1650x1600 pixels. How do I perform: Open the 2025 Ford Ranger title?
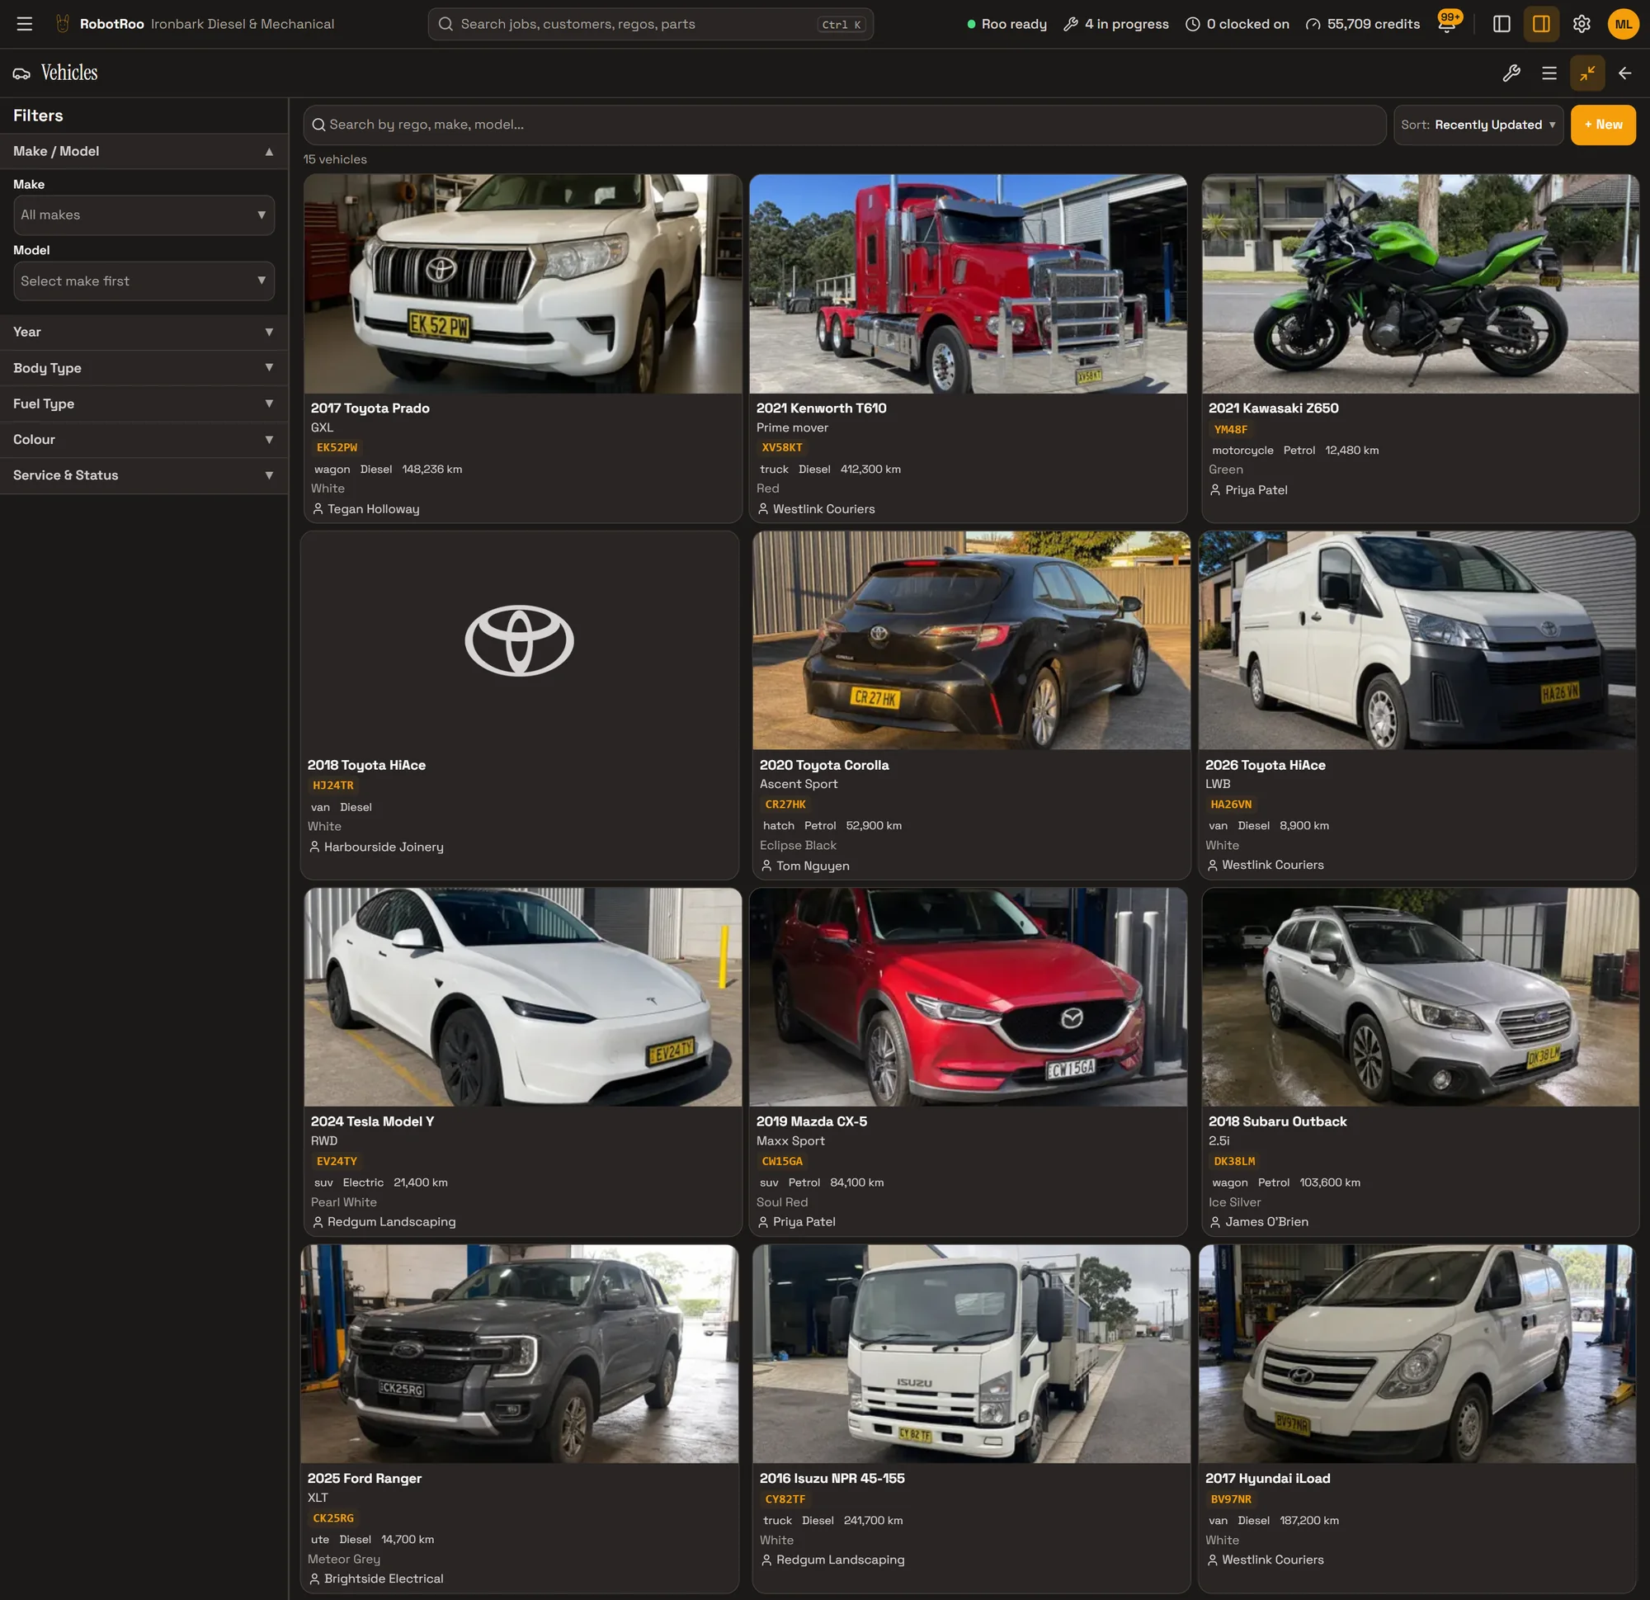tap(365, 1479)
